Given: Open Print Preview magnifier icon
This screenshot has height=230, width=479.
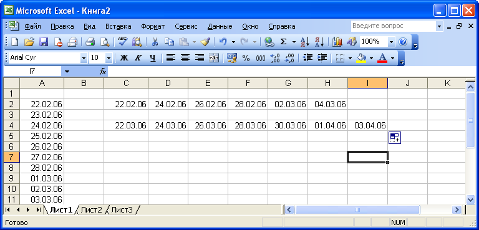Looking at the screenshot, I should 105,42.
